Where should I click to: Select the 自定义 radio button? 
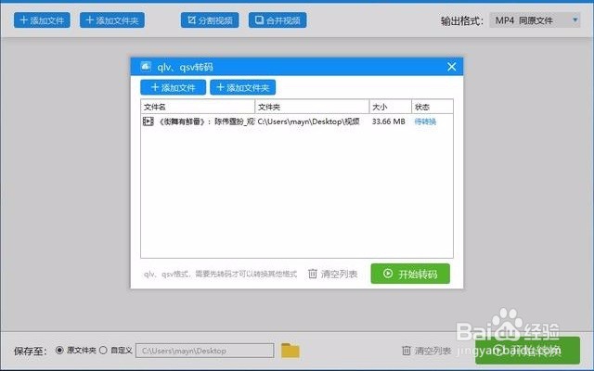click(x=103, y=351)
